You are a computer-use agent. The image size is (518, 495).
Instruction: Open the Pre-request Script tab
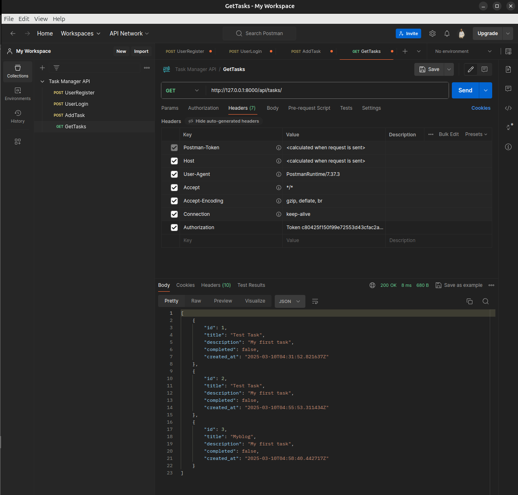coord(309,108)
